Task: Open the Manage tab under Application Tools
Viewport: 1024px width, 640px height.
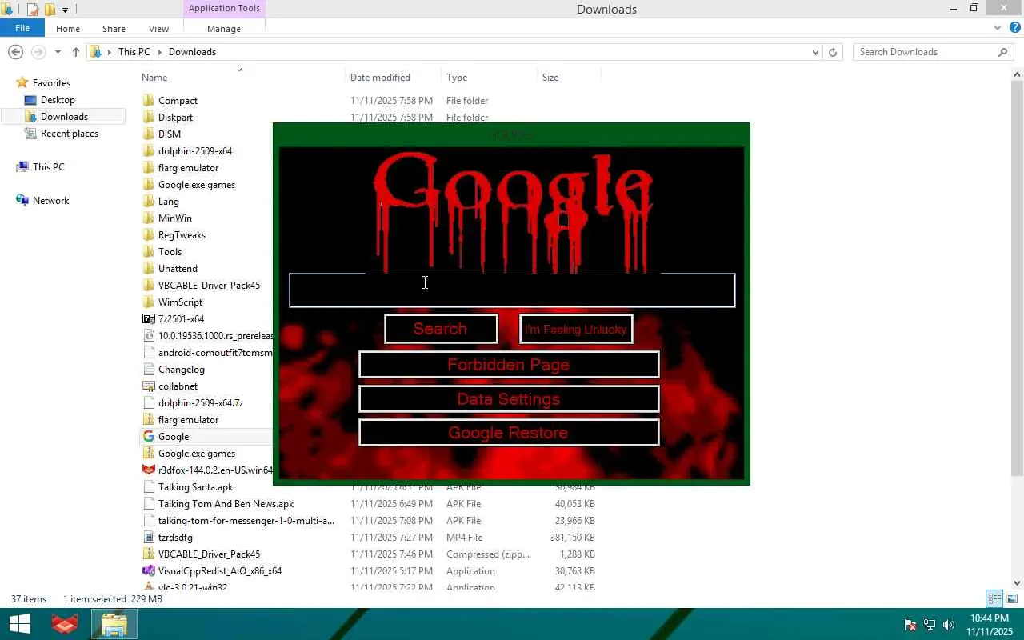Action: tap(224, 29)
